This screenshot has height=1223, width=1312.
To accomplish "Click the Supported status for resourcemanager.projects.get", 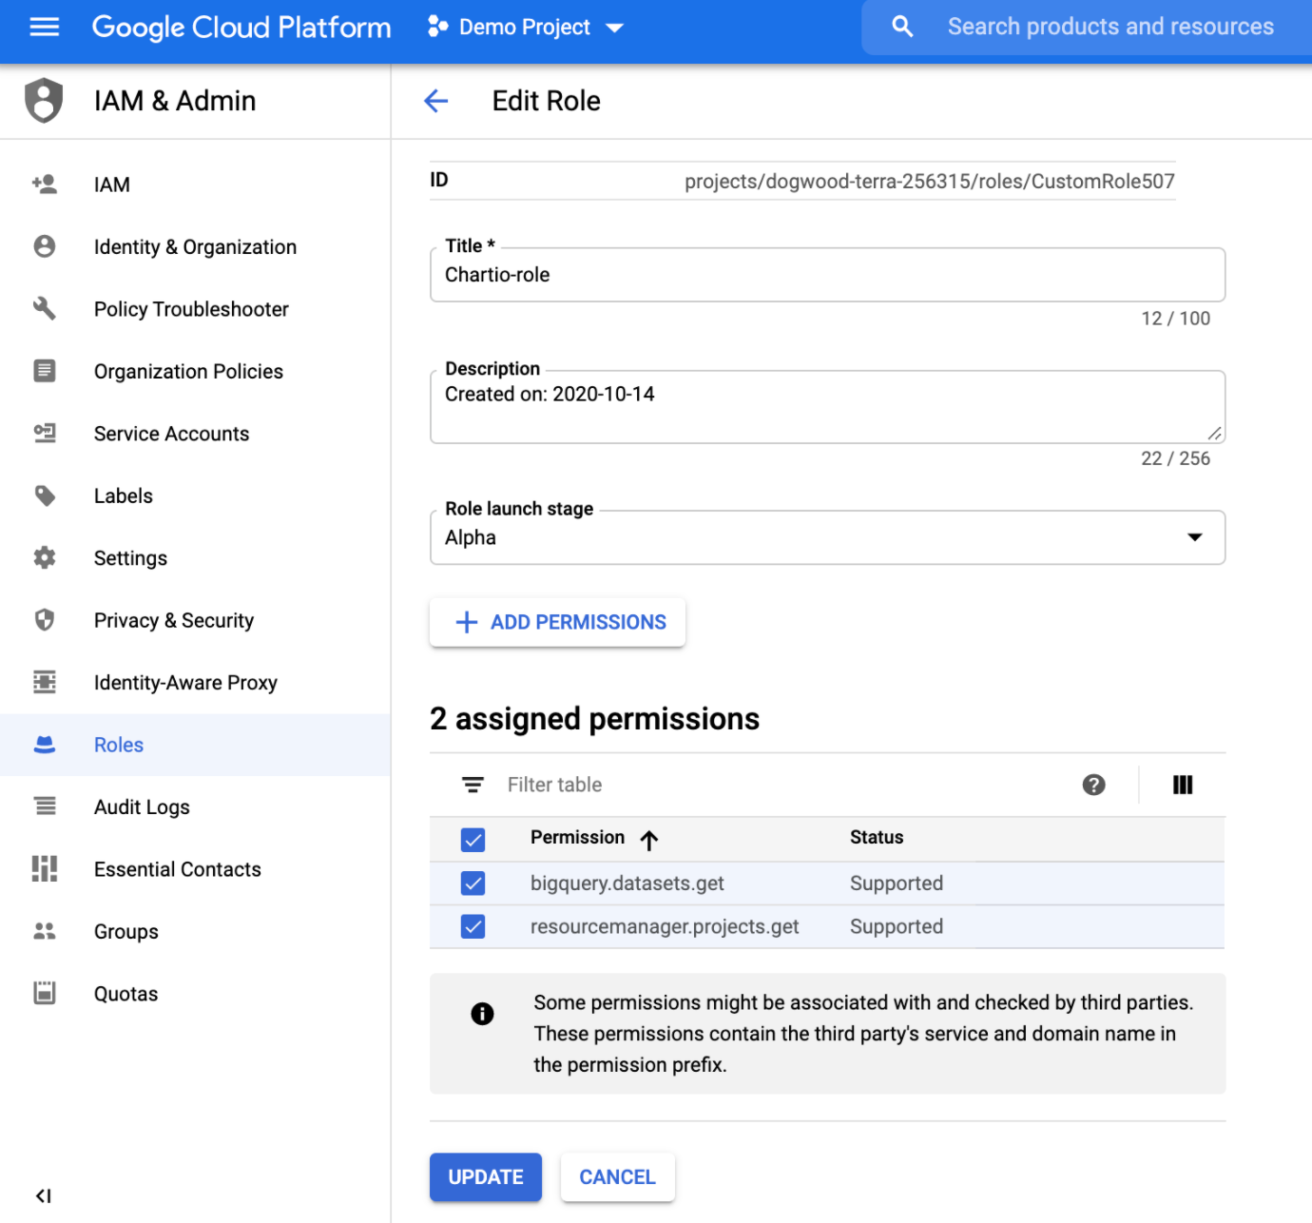I will [897, 926].
